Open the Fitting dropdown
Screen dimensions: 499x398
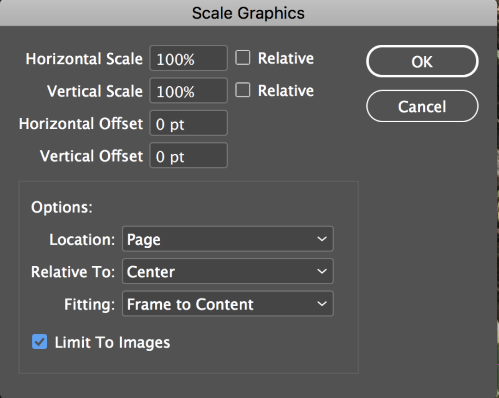pyautogui.click(x=227, y=304)
